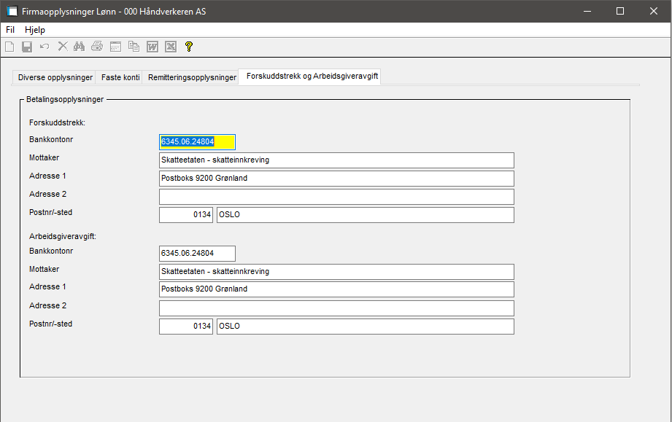
Task: Click the Undo arrow icon
Action: (45, 47)
